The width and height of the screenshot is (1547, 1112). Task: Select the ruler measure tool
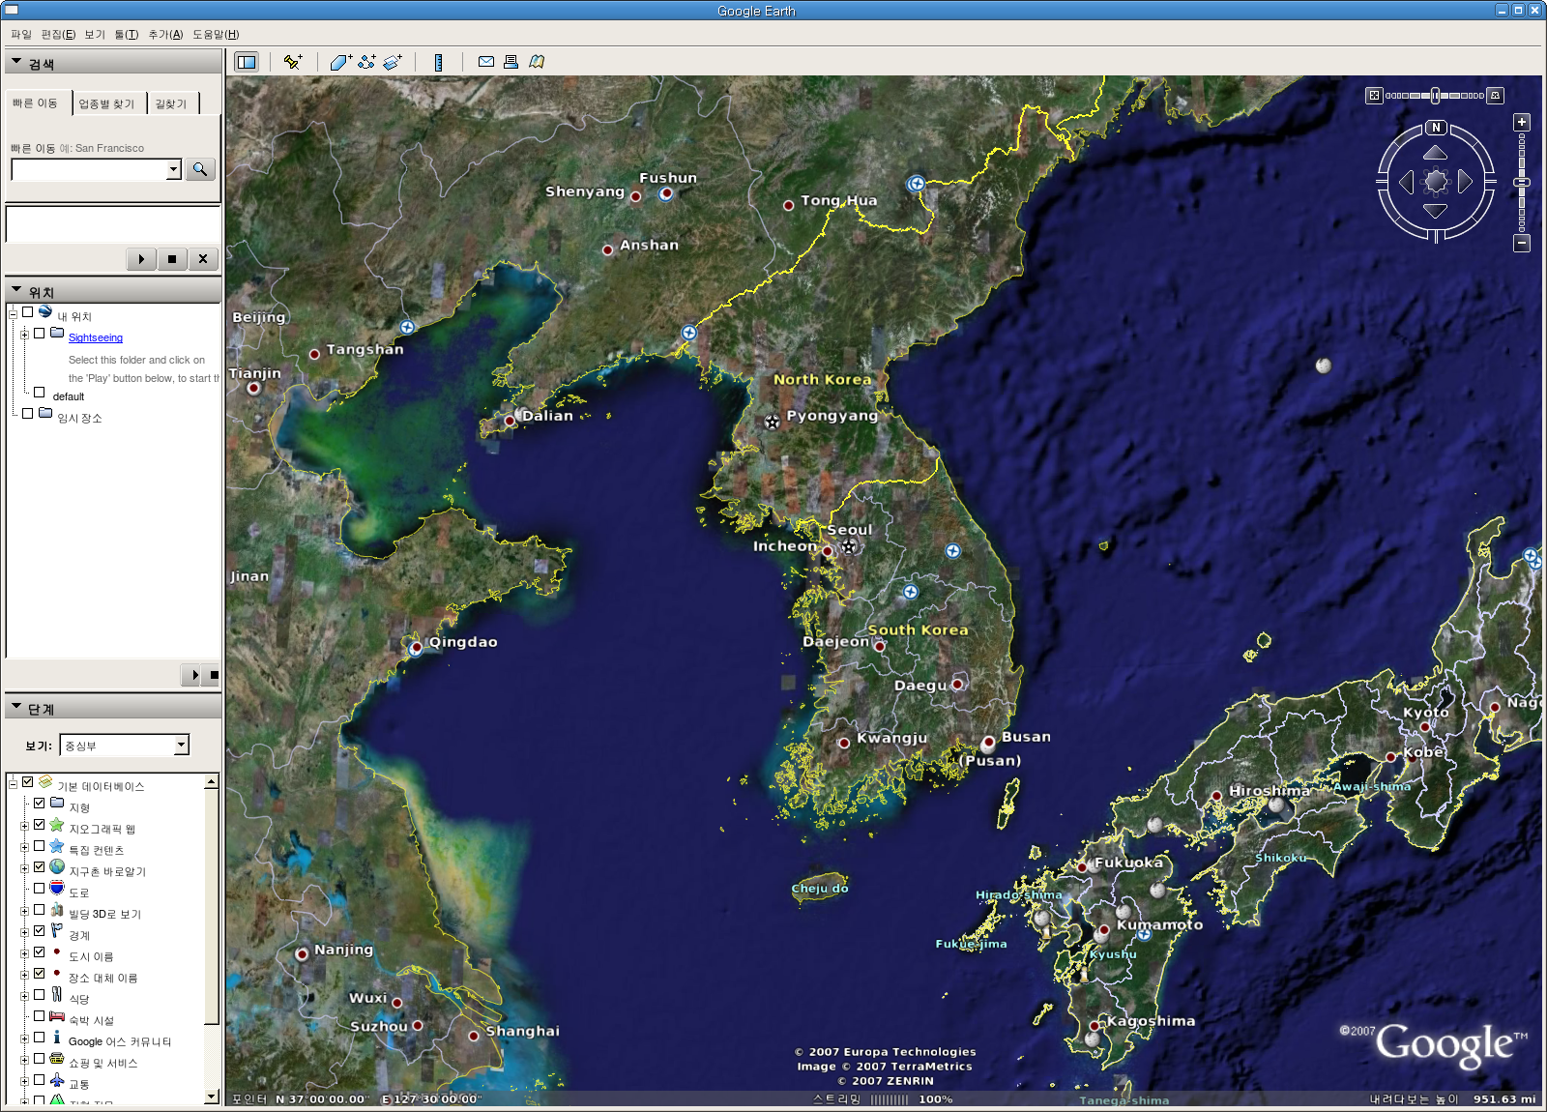point(439,62)
